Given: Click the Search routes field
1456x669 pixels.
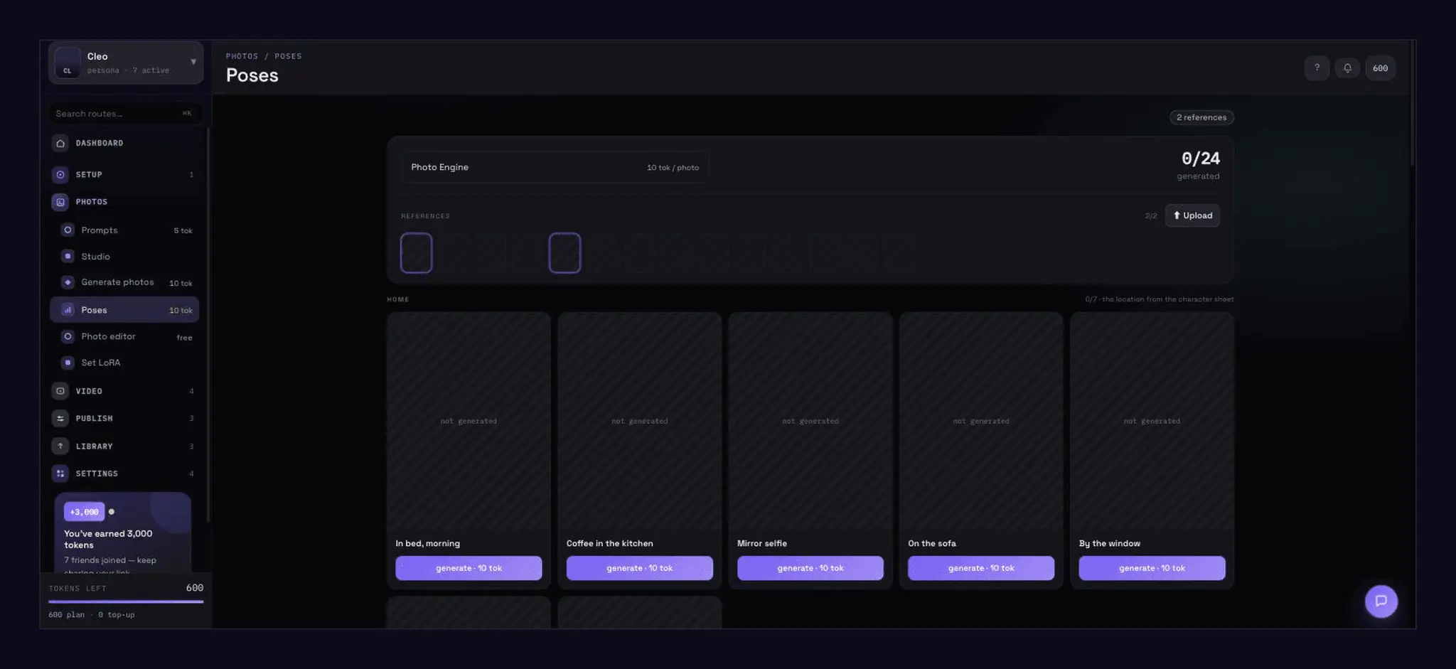Looking at the screenshot, I should [x=125, y=113].
